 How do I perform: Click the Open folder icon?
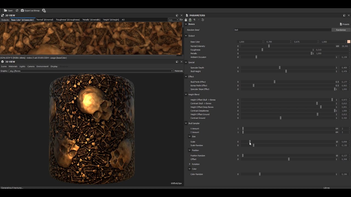[5, 10]
